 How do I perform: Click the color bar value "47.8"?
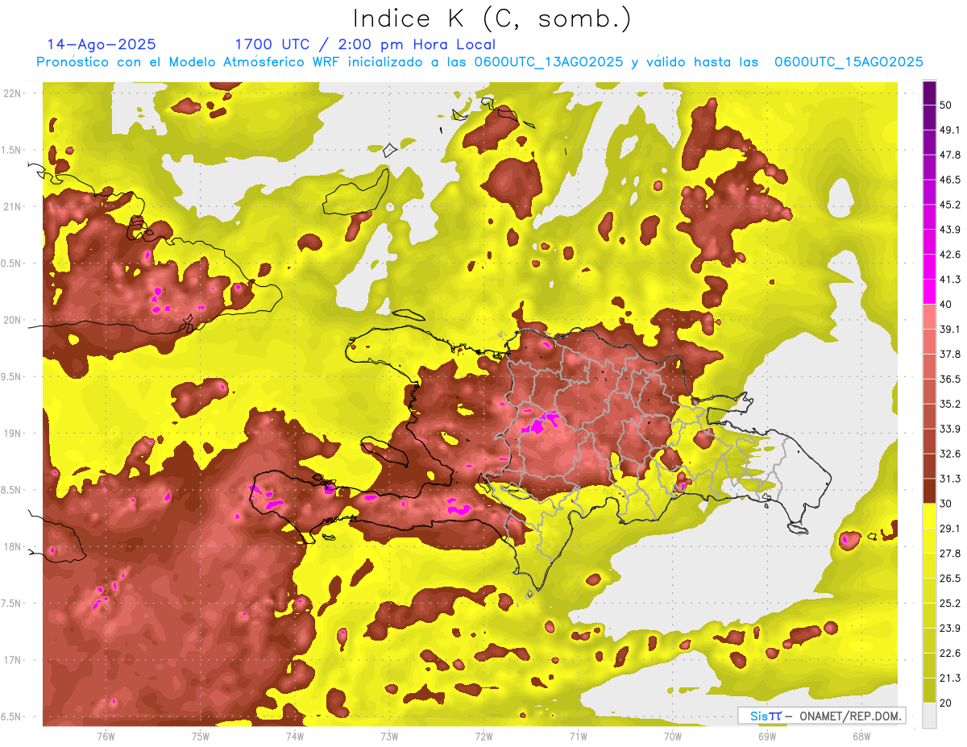click(x=950, y=155)
